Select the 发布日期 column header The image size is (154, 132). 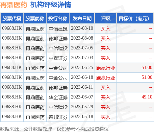tap(82, 18)
